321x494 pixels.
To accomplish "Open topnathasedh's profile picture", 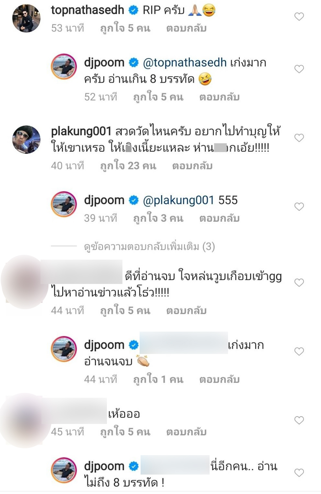I will (x=26, y=18).
